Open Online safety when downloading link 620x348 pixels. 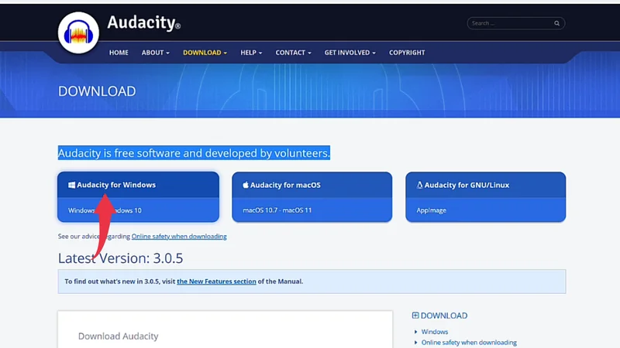click(x=179, y=236)
